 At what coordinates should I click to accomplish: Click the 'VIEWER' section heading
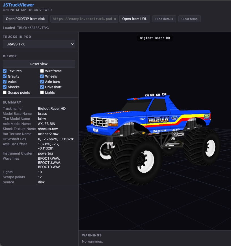coord(10,56)
